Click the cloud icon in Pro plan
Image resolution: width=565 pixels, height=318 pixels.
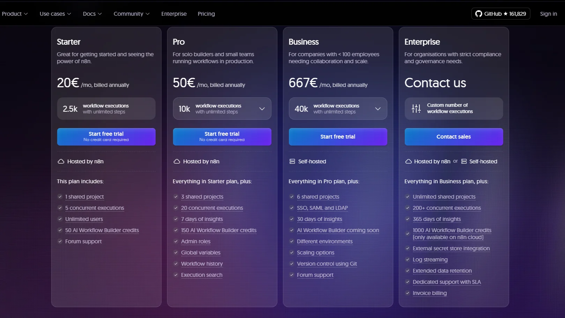coord(177,162)
